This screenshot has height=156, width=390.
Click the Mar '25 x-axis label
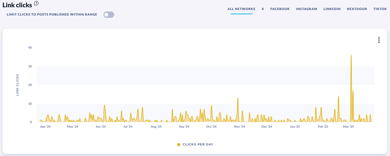[x=348, y=127]
